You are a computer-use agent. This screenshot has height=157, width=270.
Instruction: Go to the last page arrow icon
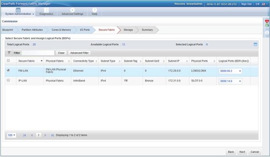tap(52, 135)
